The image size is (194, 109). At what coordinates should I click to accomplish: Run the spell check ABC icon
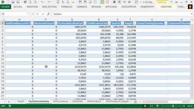[x=58, y=2]
